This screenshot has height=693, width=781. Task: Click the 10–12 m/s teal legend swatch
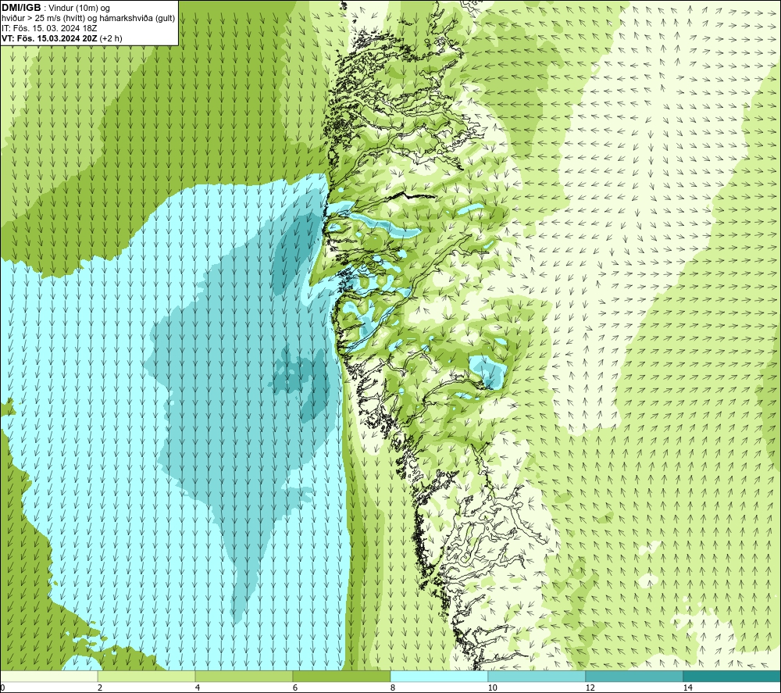[x=537, y=677]
